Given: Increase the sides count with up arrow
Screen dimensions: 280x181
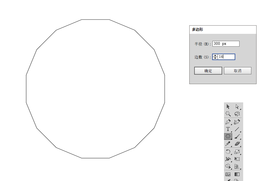Looking at the screenshot, I should click(215, 56).
